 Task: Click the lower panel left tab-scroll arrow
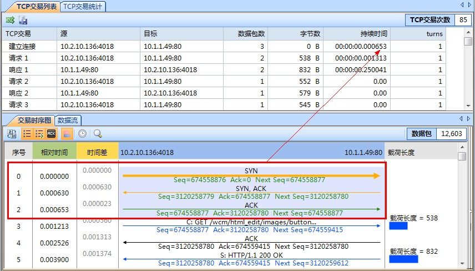click(x=462, y=119)
